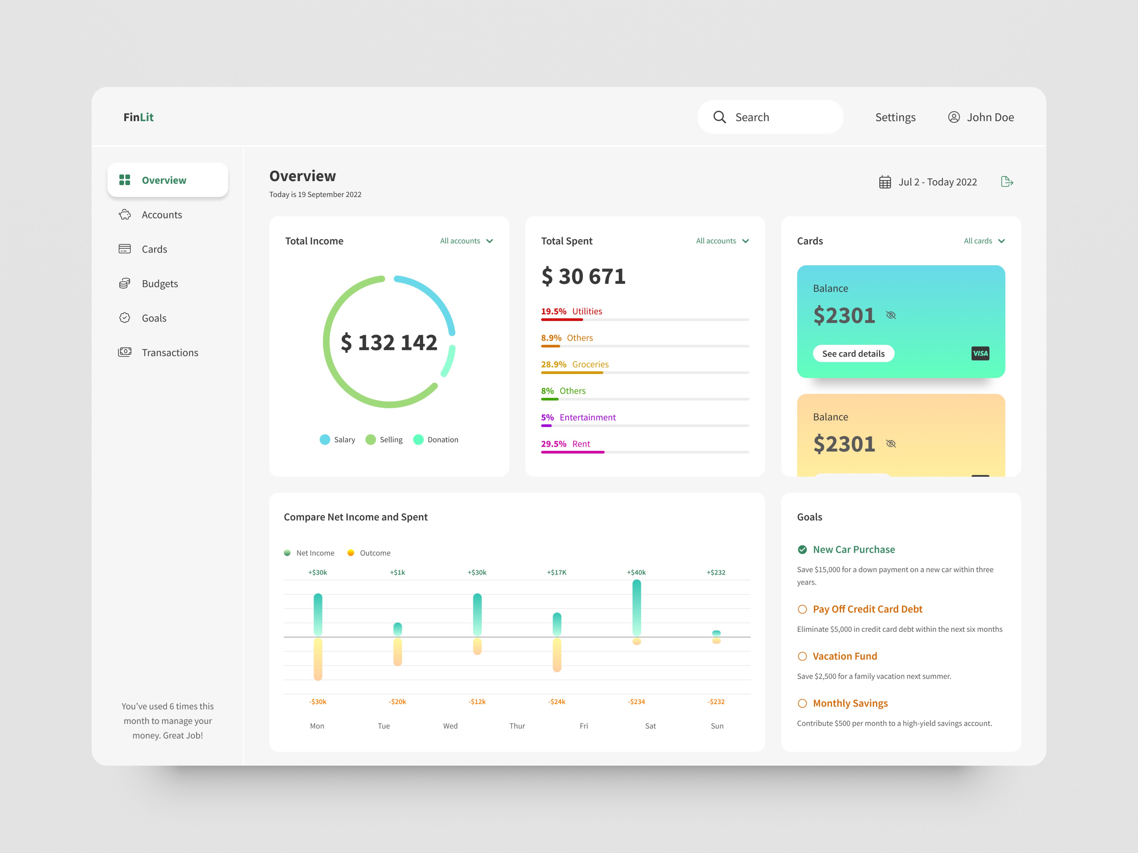The image size is (1138, 853).
Task: Select the Budgets coins icon
Action: [125, 283]
